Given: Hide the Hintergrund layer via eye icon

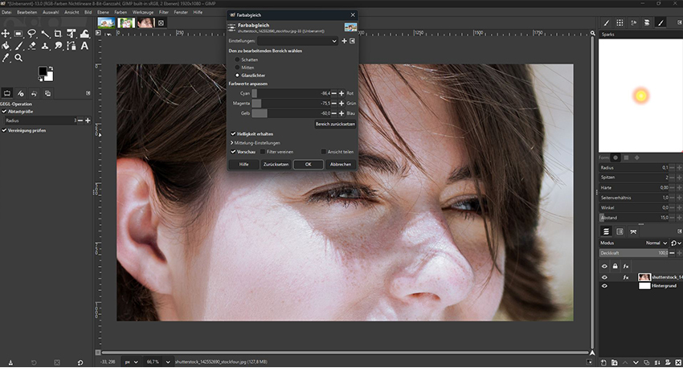Looking at the screenshot, I should [604, 285].
